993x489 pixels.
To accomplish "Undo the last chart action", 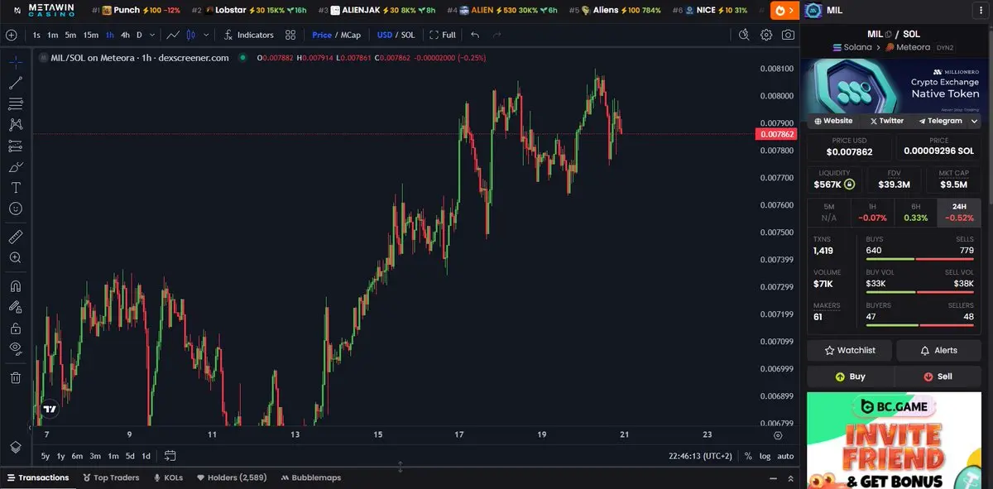I will click(475, 35).
